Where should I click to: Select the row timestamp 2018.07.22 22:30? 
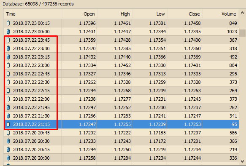pos(31,82)
